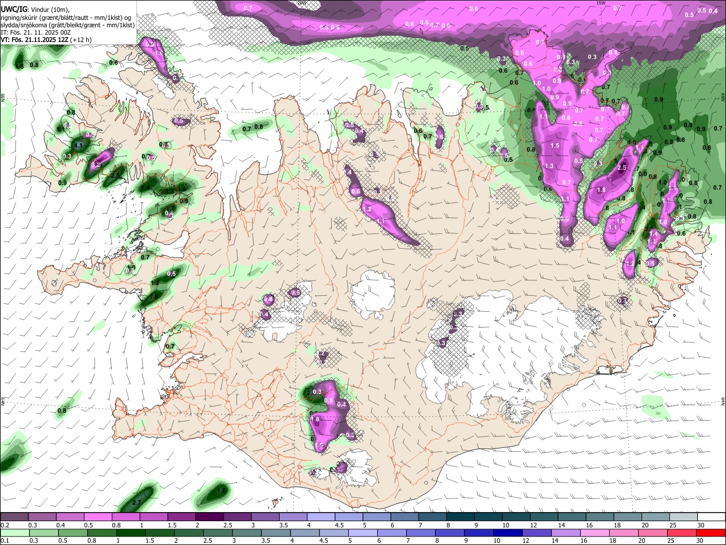Click the light violet 14–16 rain legend swatch
The width and height of the screenshot is (726, 545).
[566, 533]
